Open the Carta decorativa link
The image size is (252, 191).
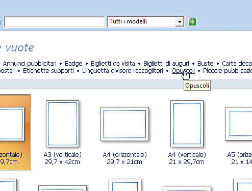click(237, 64)
